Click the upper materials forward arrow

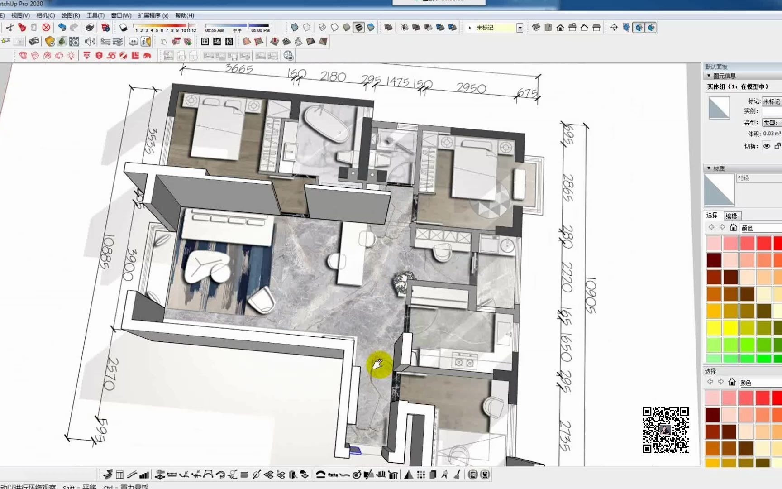click(x=722, y=227)
